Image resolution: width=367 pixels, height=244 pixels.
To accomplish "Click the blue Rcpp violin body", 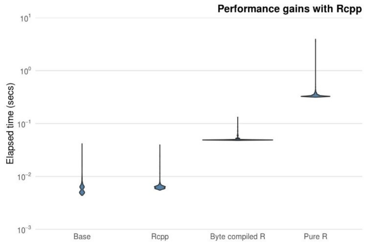I will (160, 187).
